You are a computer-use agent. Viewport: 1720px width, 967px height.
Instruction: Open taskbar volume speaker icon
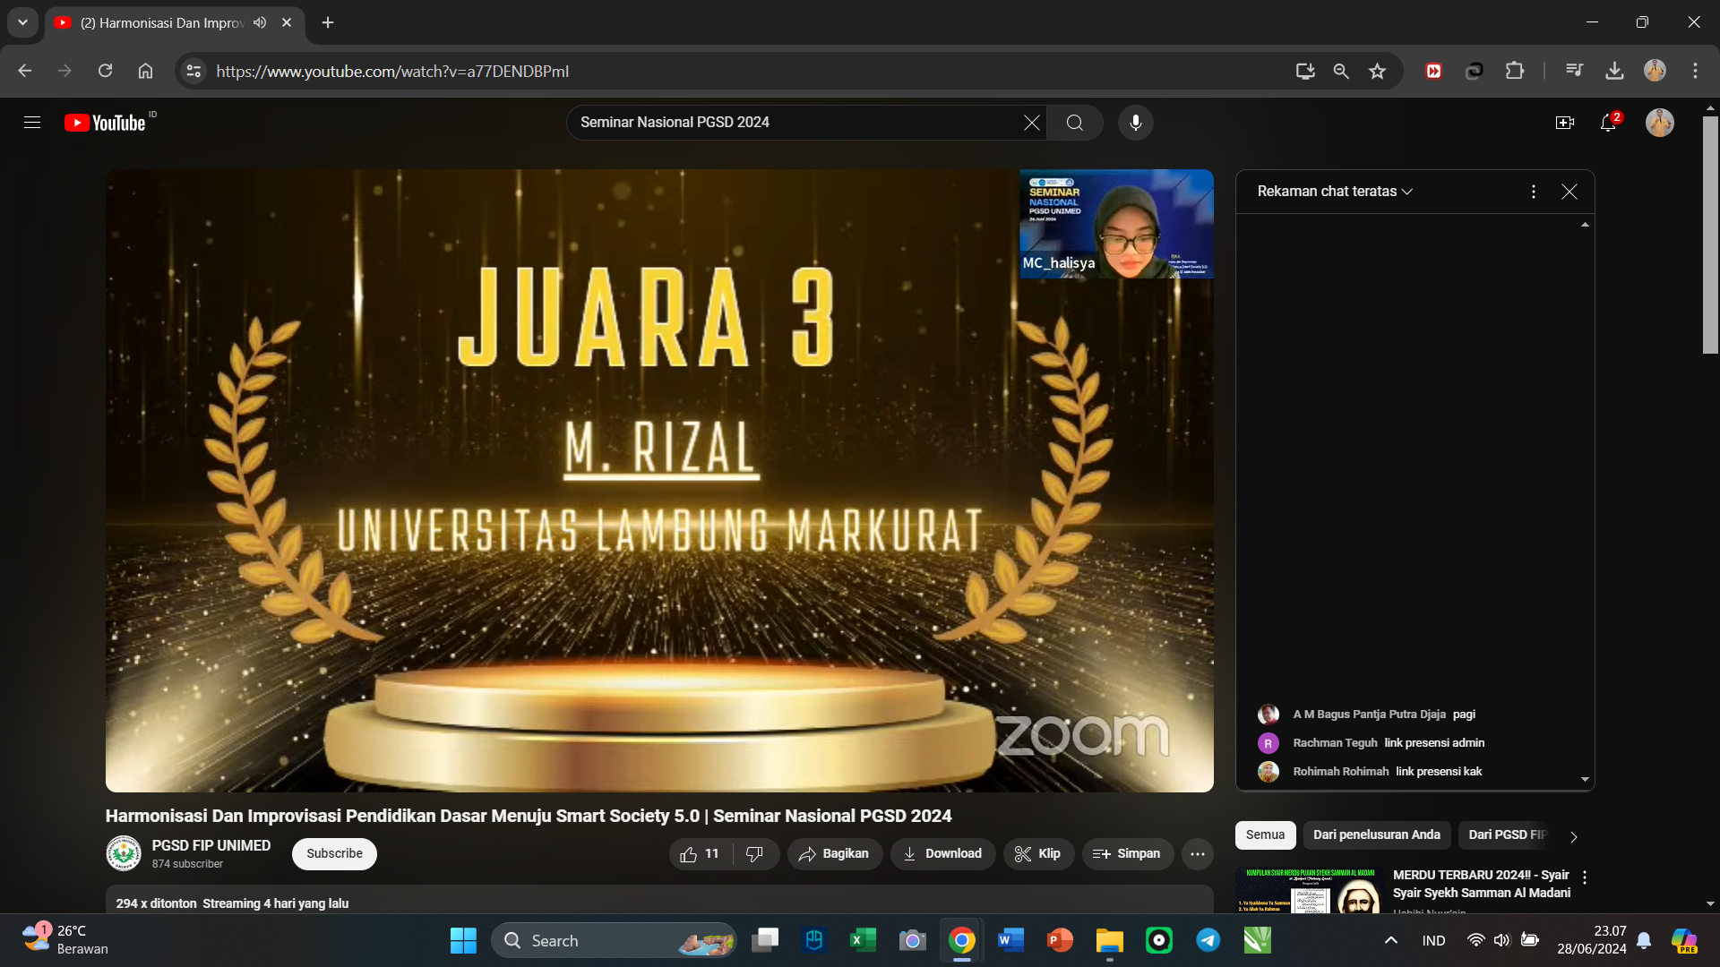1502,940
